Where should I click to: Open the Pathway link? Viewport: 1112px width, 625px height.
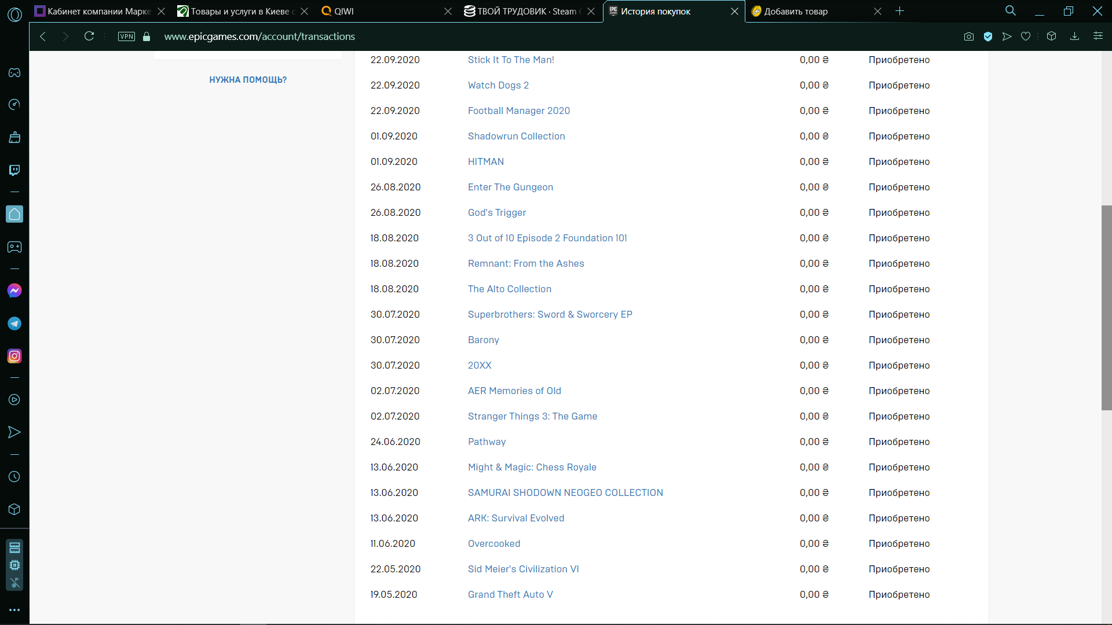tap(487, 442)
